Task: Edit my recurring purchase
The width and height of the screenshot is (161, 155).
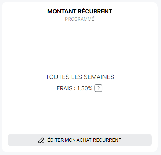Action: pyautogui.click(x=80, y=140)
